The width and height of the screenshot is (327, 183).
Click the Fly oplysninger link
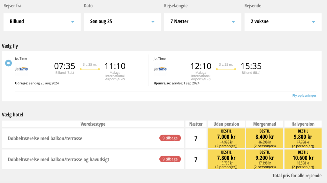coord(304,96)
